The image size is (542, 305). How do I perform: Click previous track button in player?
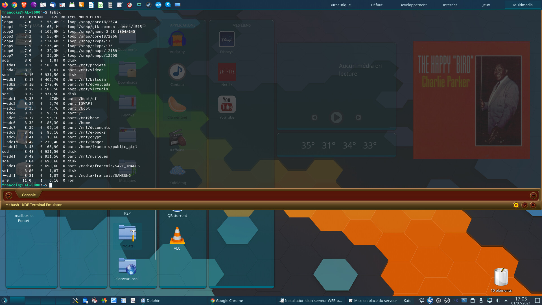[314, 117]
